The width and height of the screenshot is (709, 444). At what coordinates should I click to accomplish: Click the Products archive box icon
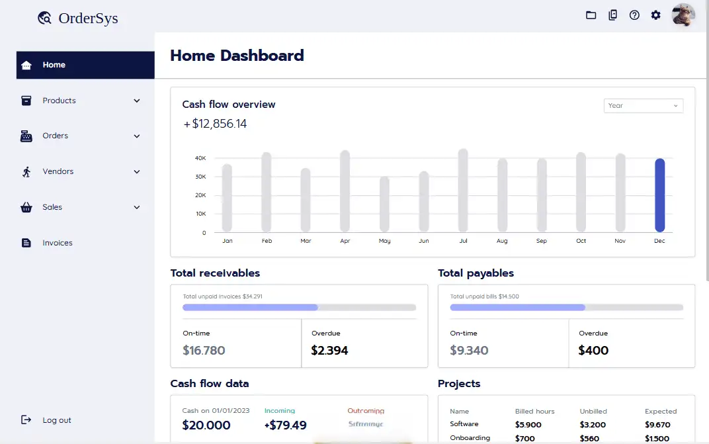point(26,101)
